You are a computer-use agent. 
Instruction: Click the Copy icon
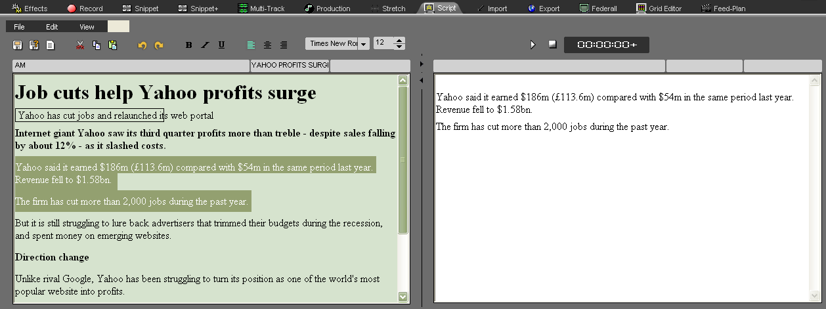coord(97,45)
